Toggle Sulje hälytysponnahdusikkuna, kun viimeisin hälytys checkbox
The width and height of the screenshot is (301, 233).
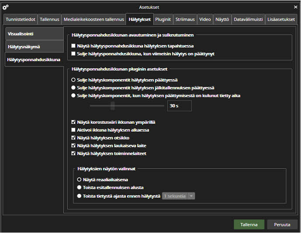[73, 54]
